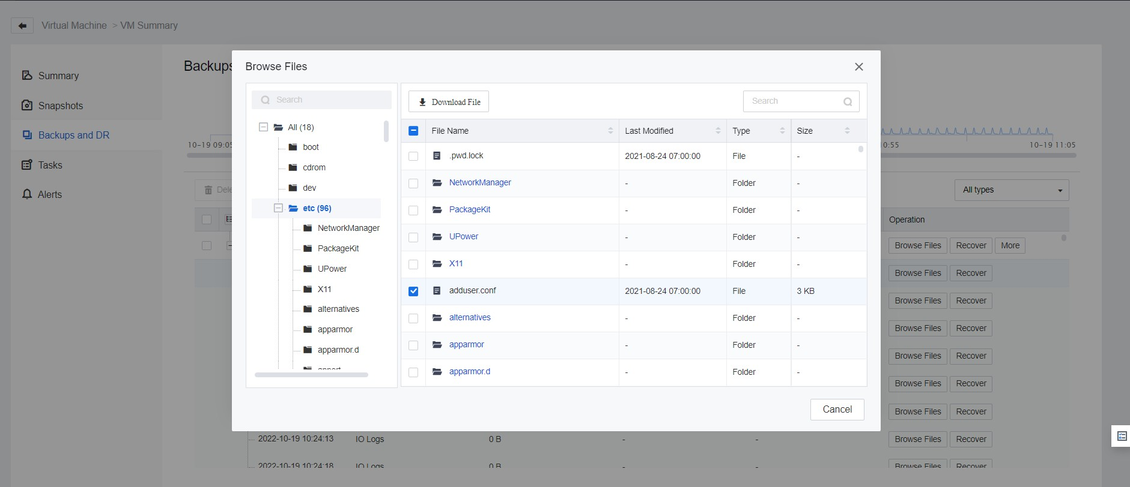Click the NetworkManager folder icon in file list

pos(437,183)
